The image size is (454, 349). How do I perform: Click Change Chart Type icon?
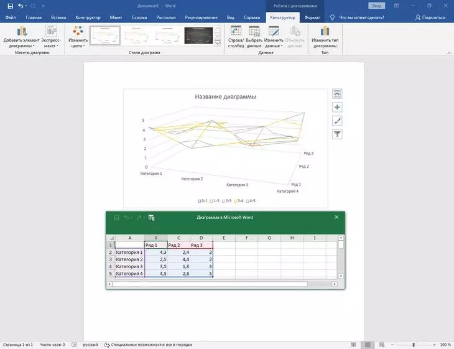point(324,37)
